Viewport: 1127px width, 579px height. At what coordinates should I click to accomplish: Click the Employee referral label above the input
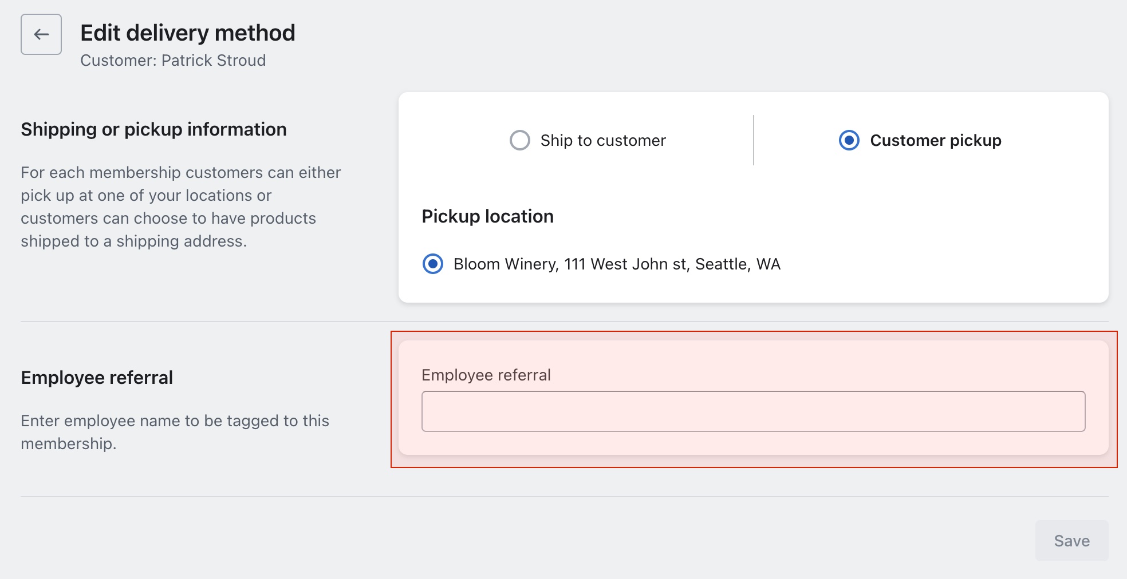pyautogui.click(x=486, y=375)
